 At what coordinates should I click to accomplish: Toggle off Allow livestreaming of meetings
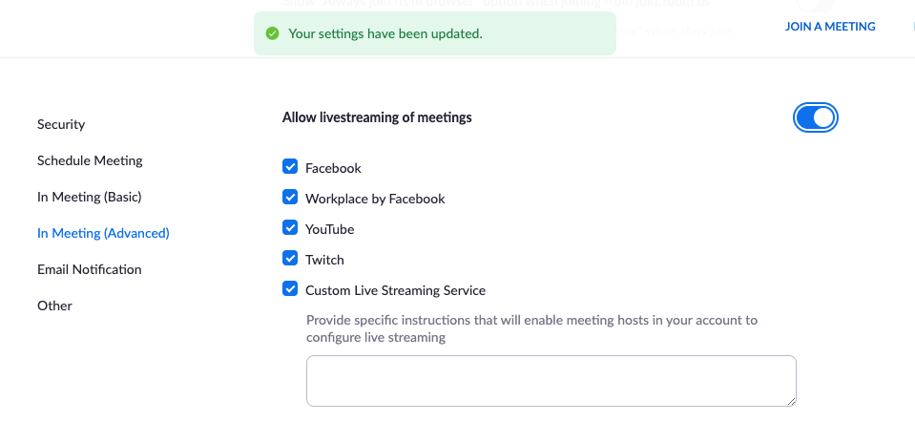815,117
